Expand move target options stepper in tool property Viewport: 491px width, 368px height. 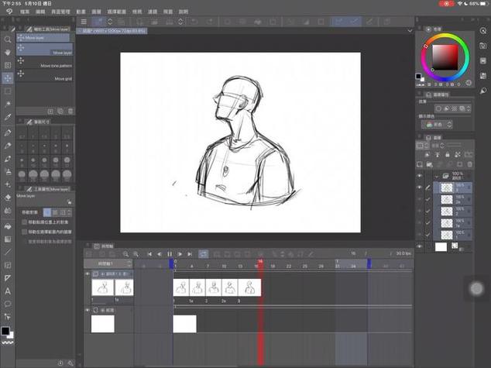[x=69, y=212]
